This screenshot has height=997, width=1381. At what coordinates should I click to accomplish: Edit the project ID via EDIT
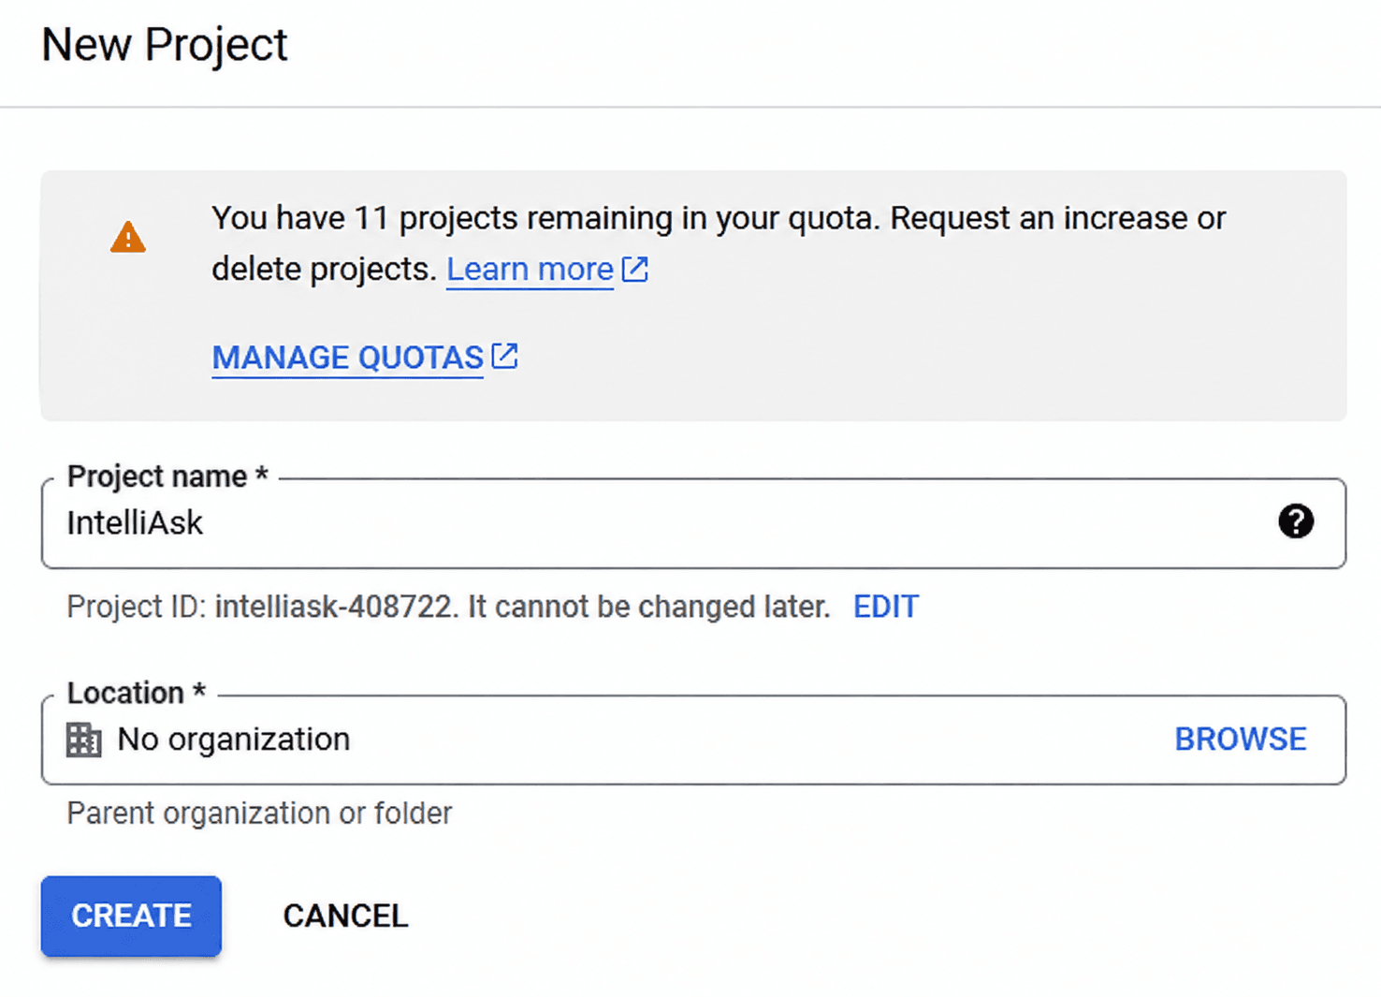pos(885,607)
